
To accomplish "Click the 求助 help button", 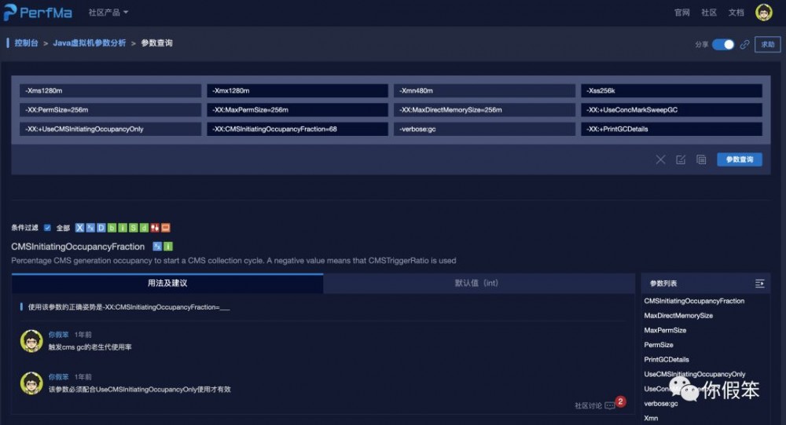I will coord(767,45).
